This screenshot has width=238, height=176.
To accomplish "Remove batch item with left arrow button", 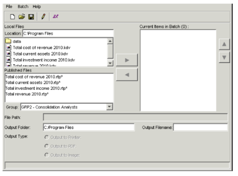I will 127,75.
